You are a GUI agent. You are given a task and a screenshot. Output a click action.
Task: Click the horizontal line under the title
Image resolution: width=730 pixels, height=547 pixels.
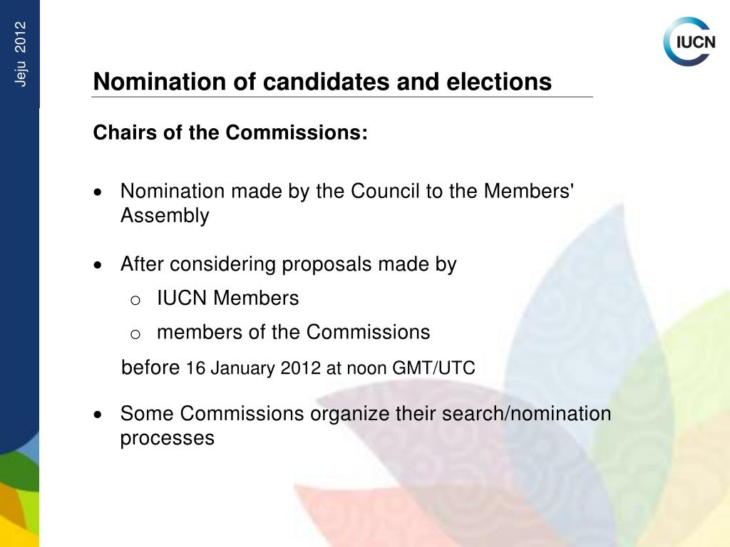tap(342, 97)
